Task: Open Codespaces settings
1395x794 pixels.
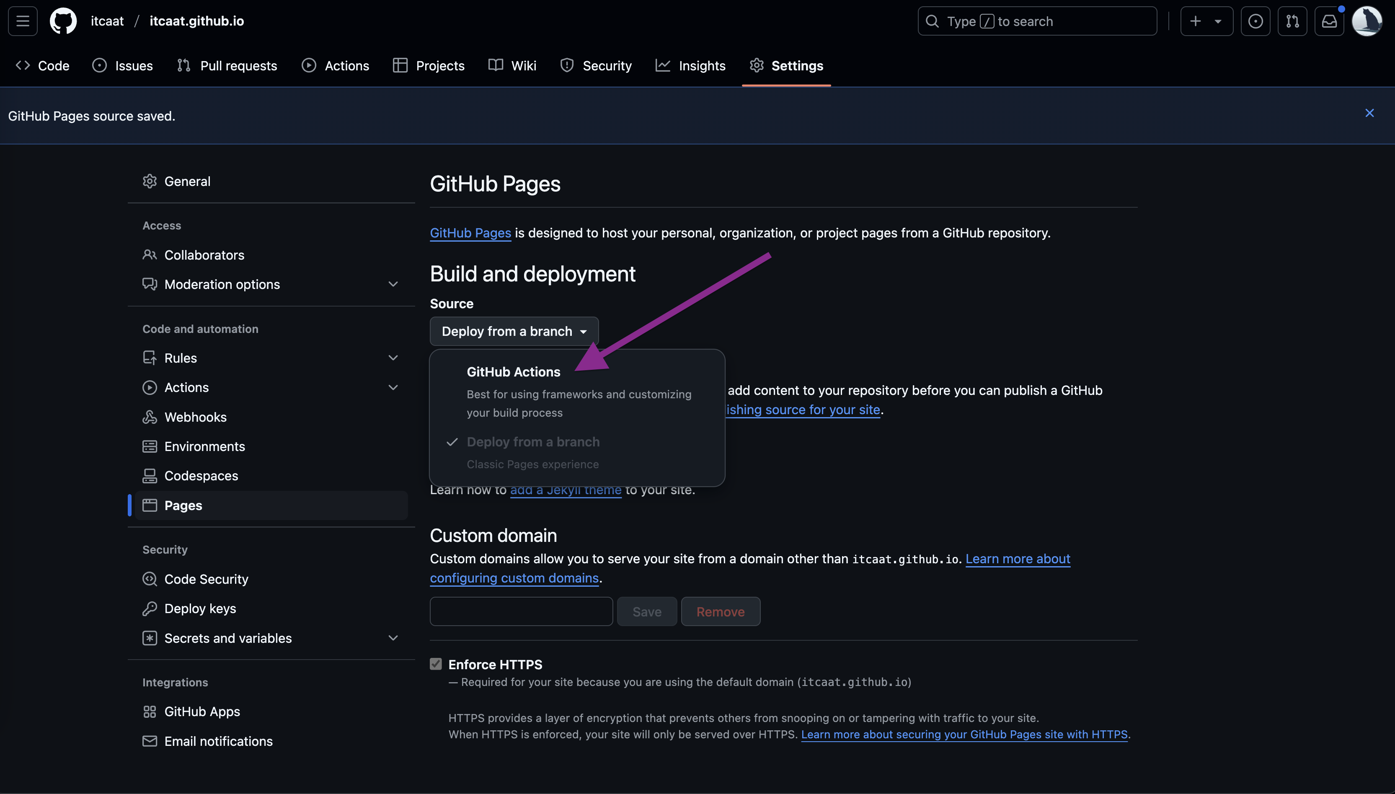Action: click(271, 476)
